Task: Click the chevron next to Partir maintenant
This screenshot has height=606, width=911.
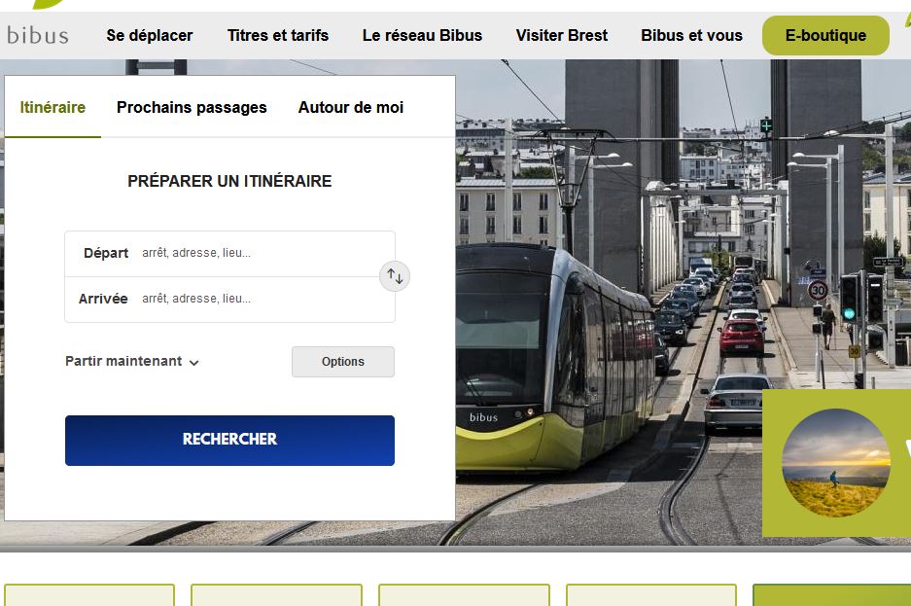Action: pos(194,363)
